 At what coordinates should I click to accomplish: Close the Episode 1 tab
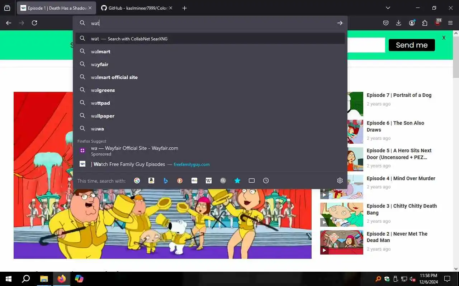(x=90, y=8)
